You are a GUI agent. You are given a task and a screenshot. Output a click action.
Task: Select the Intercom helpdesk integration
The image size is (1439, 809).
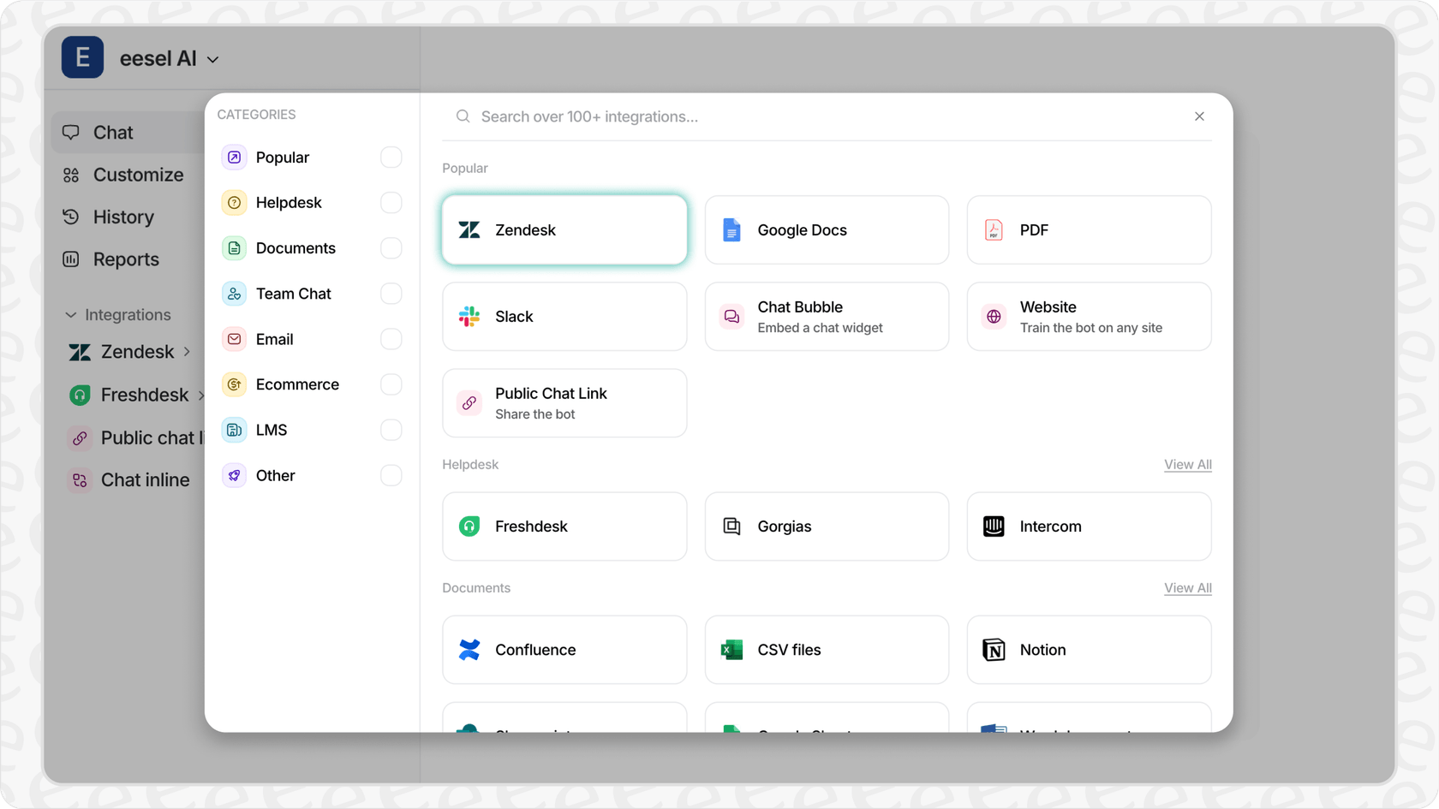pyautogui.click(x=1088, y=526)
